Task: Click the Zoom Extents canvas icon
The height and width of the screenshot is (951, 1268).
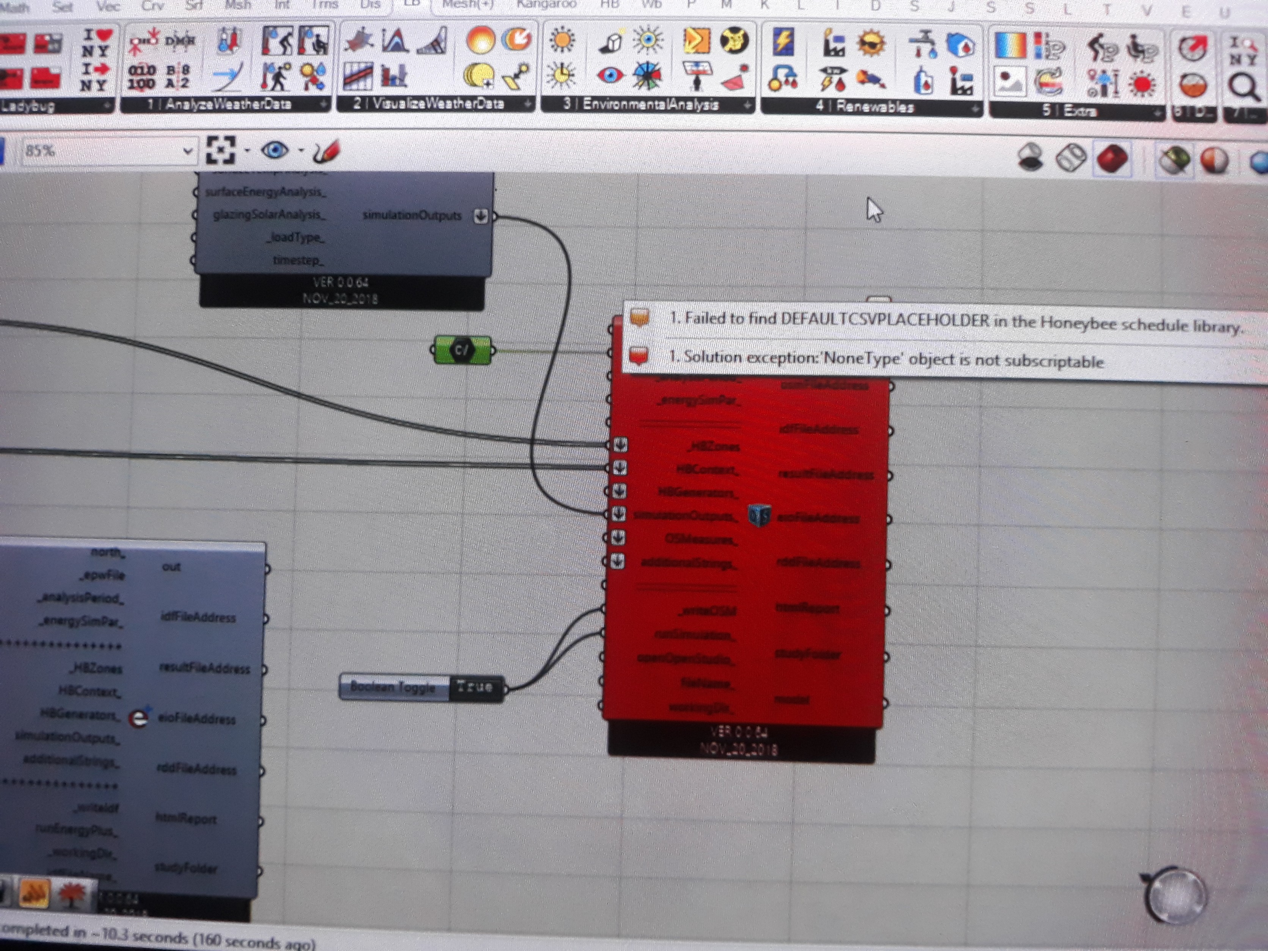Action: point(221,151)
